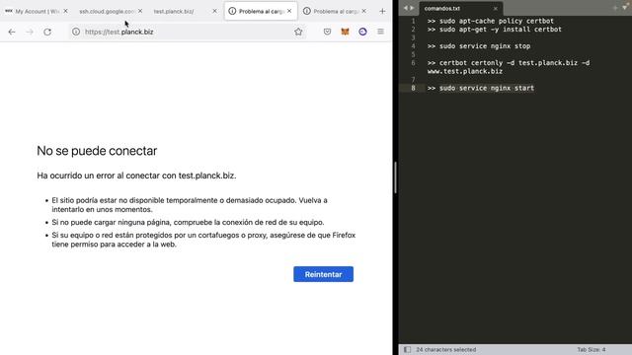The height and width of the screenshot is (355, 632).
Task: Reload the test.planck.biz page
Action: tap(47, 32)
